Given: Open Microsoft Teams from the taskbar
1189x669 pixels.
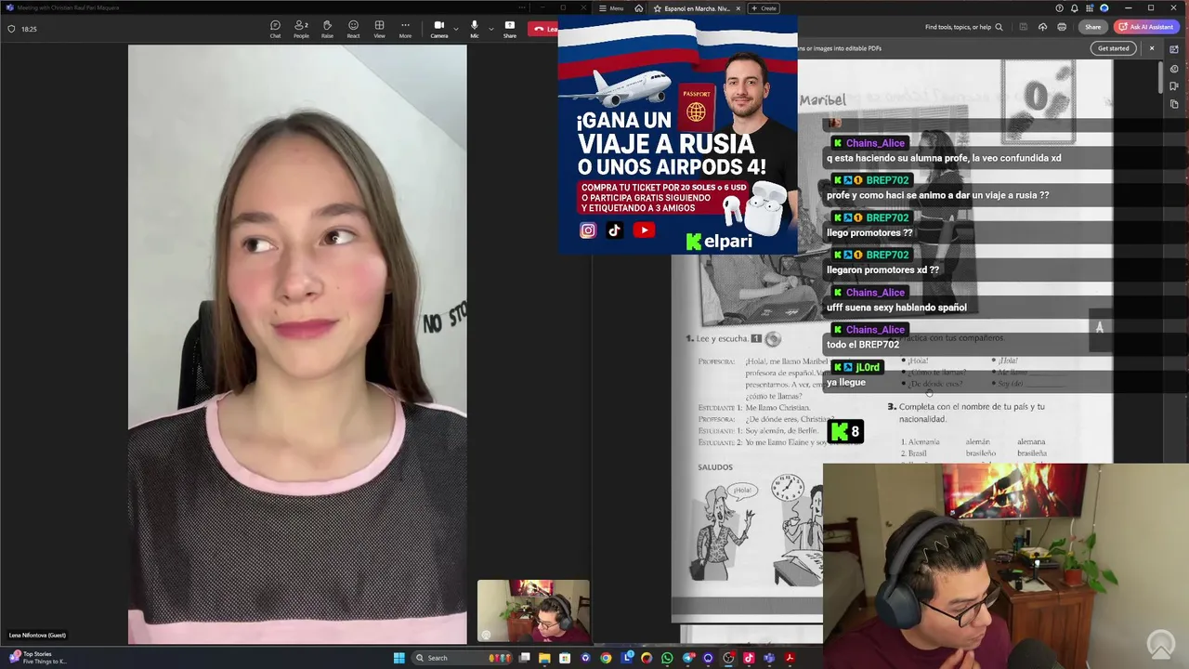Looking at the screenshot, I should [769, 658].
